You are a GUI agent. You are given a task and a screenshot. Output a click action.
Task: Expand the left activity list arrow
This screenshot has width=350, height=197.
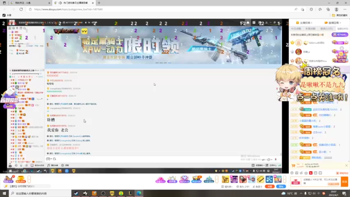coord(29,179)
